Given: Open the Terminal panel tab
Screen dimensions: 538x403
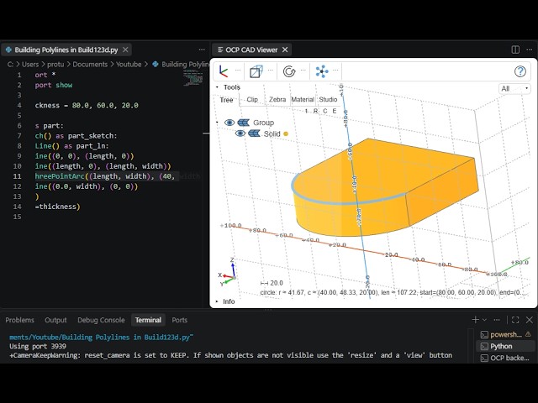Looking at the screenshot, I should (x=148, y=320).
